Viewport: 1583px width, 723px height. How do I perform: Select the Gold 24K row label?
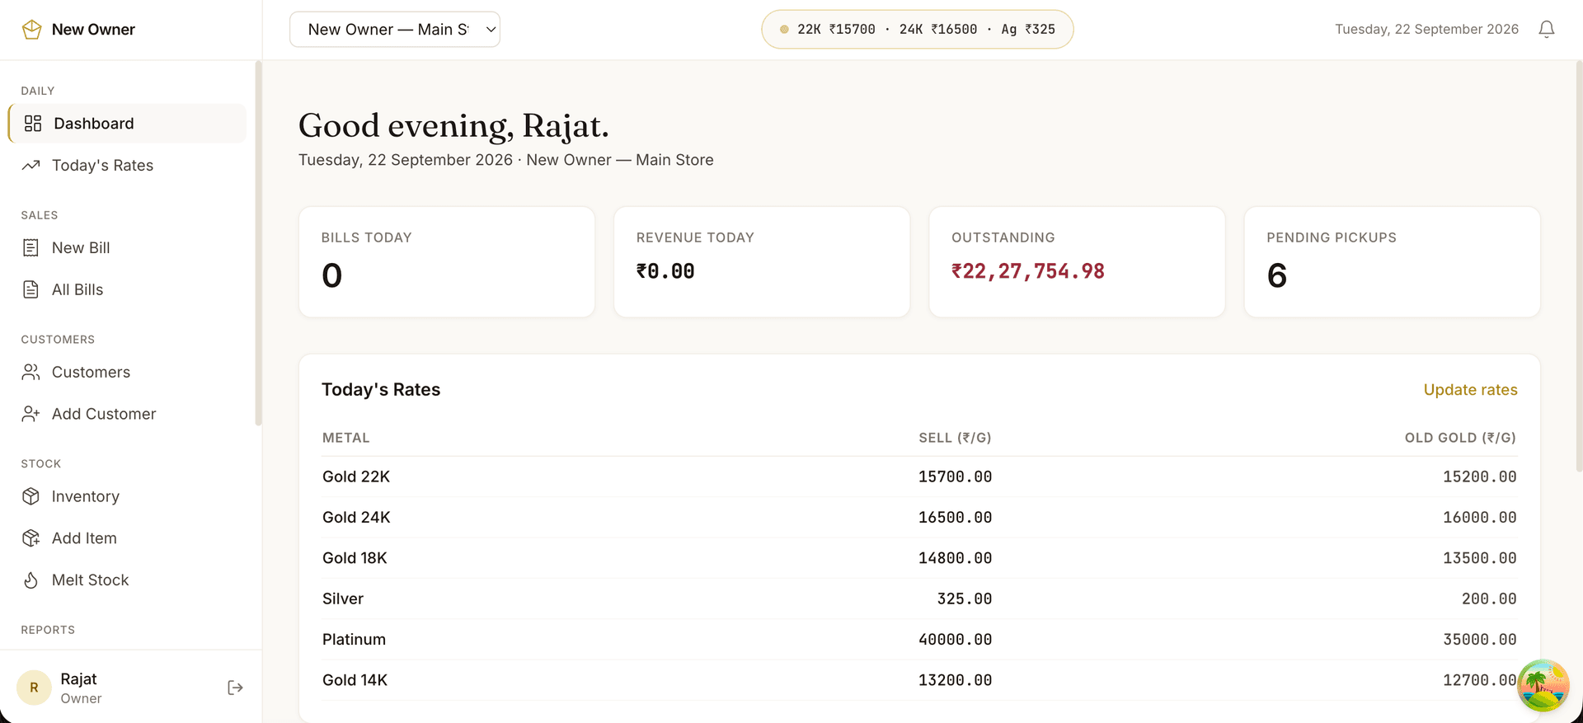pos(356,518)
